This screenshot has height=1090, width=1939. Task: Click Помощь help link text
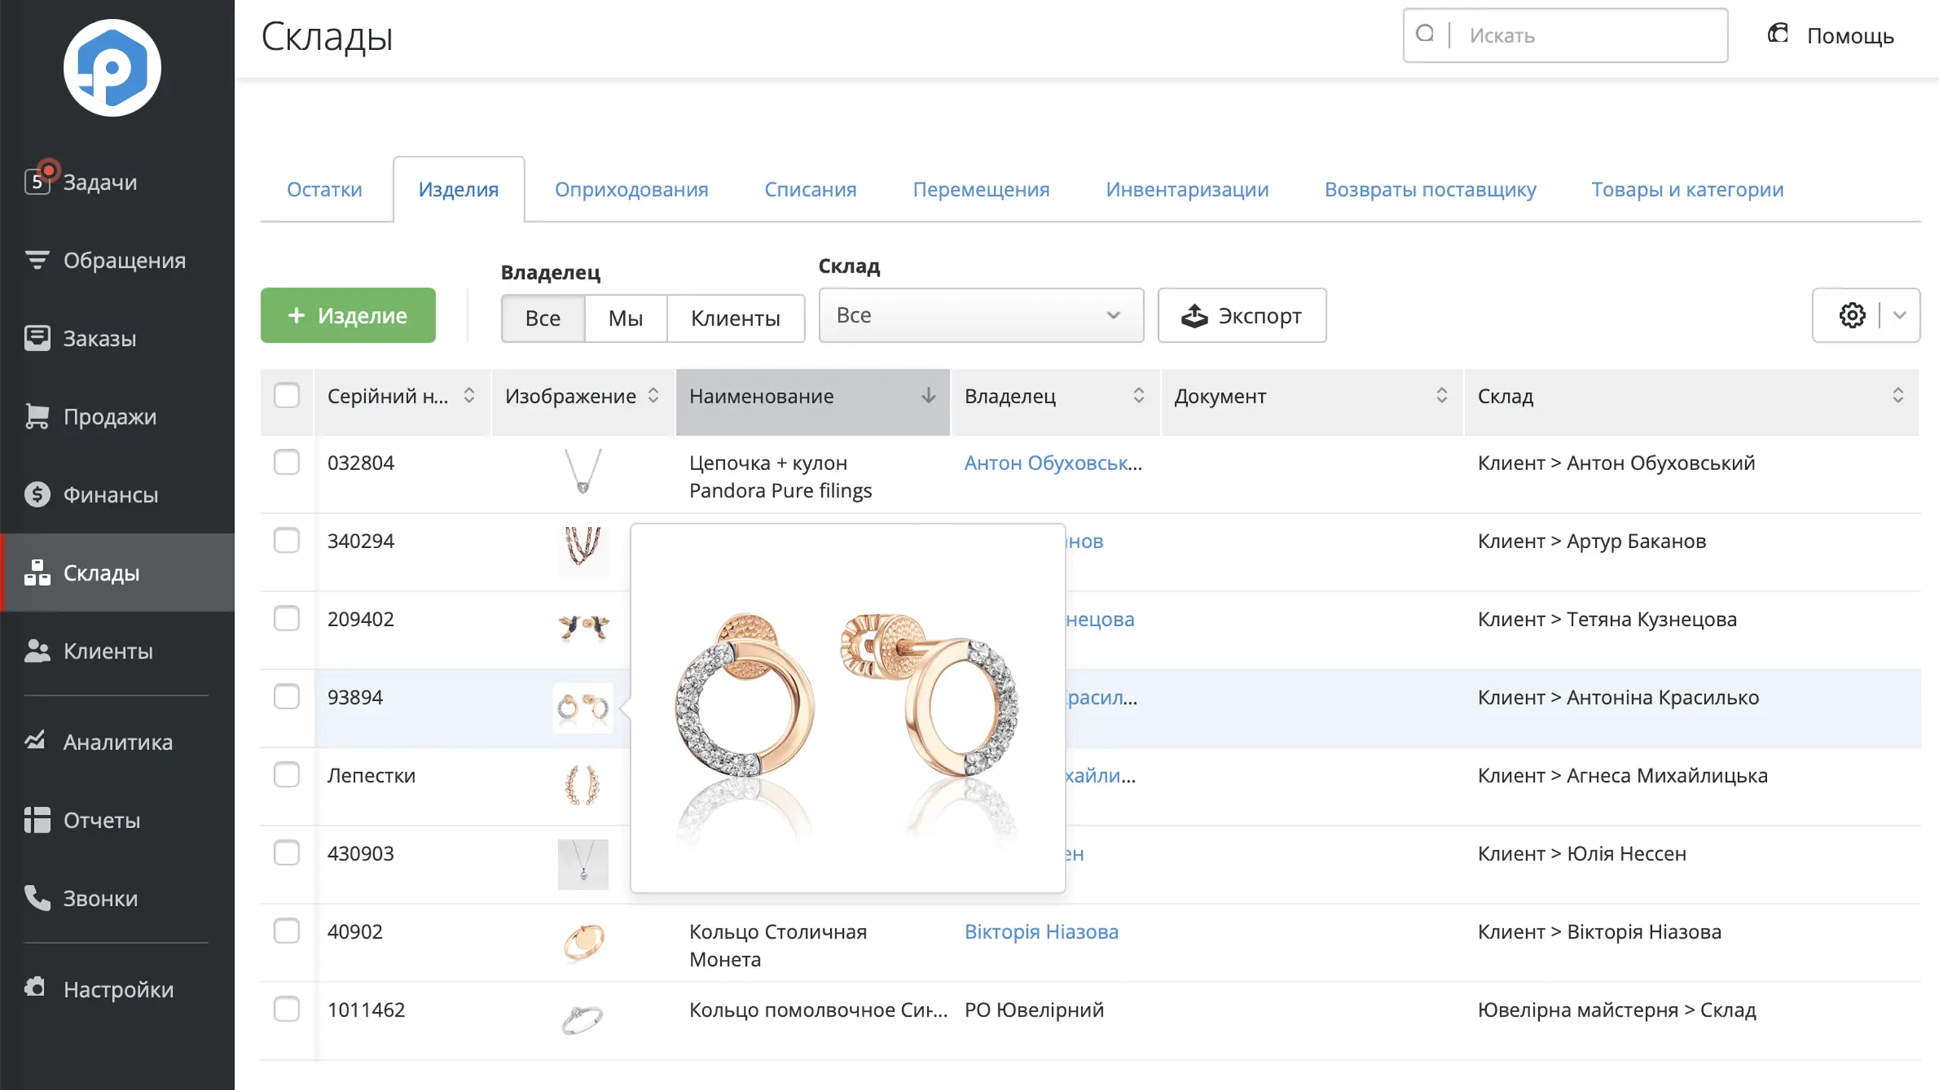click(1850, 36)
